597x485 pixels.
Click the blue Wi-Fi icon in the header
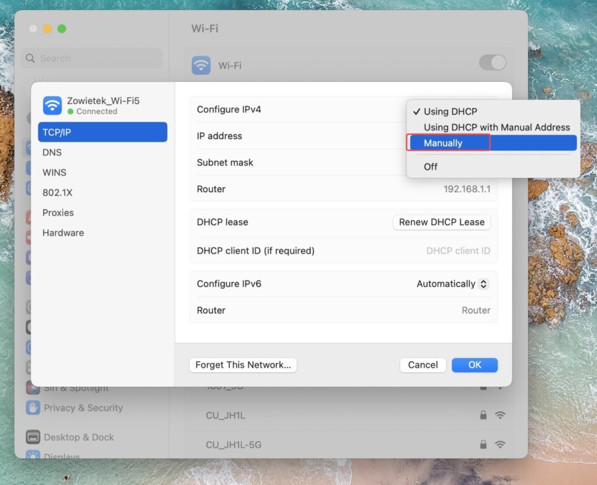pos(200,65)
